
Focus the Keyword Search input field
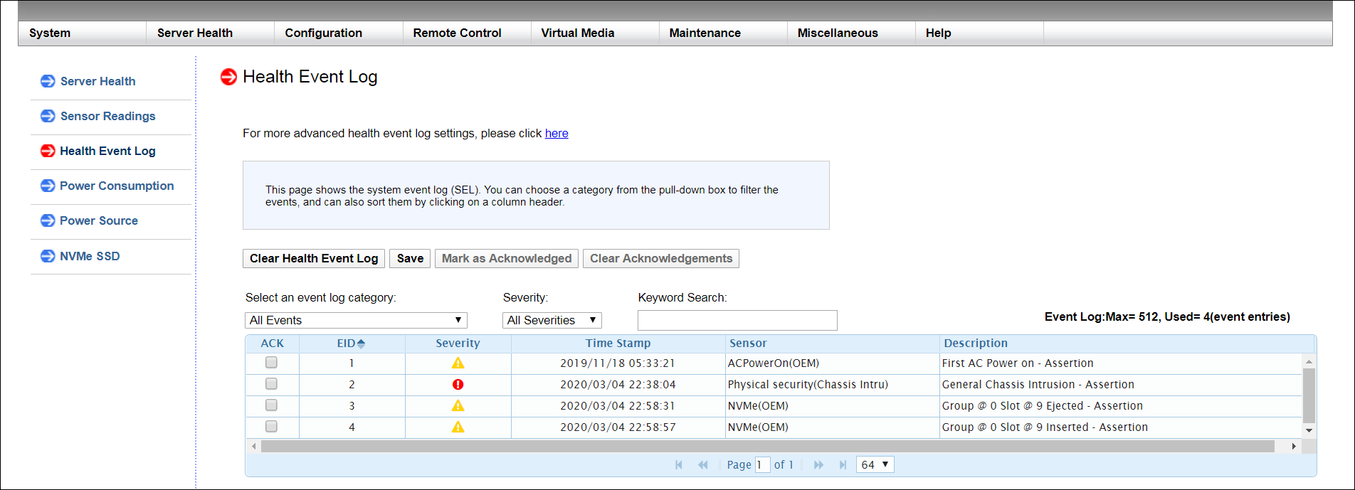[737, 321]
